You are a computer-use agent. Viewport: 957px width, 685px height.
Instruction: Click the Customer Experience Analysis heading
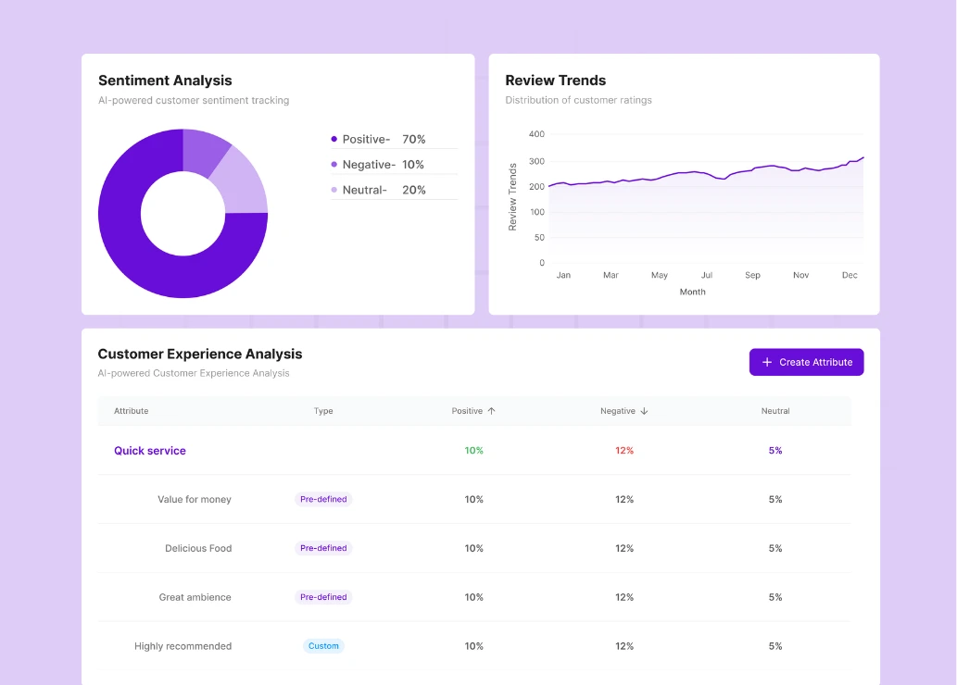coord(199,354)
